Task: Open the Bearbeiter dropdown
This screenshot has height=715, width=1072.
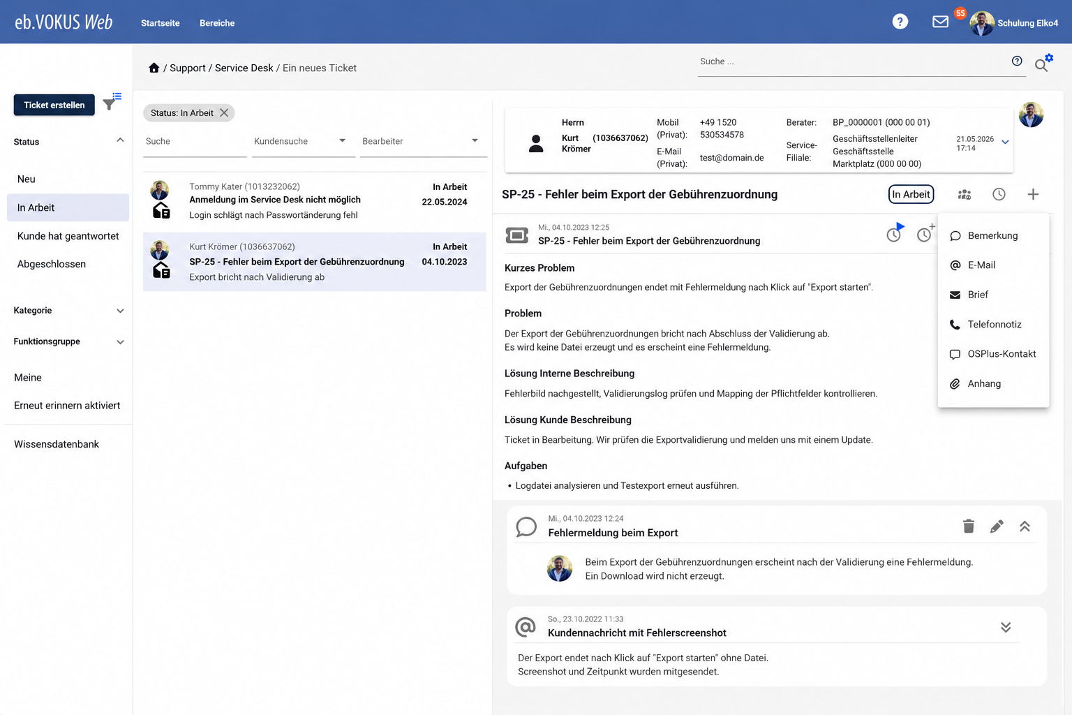Action: (423, 141)
